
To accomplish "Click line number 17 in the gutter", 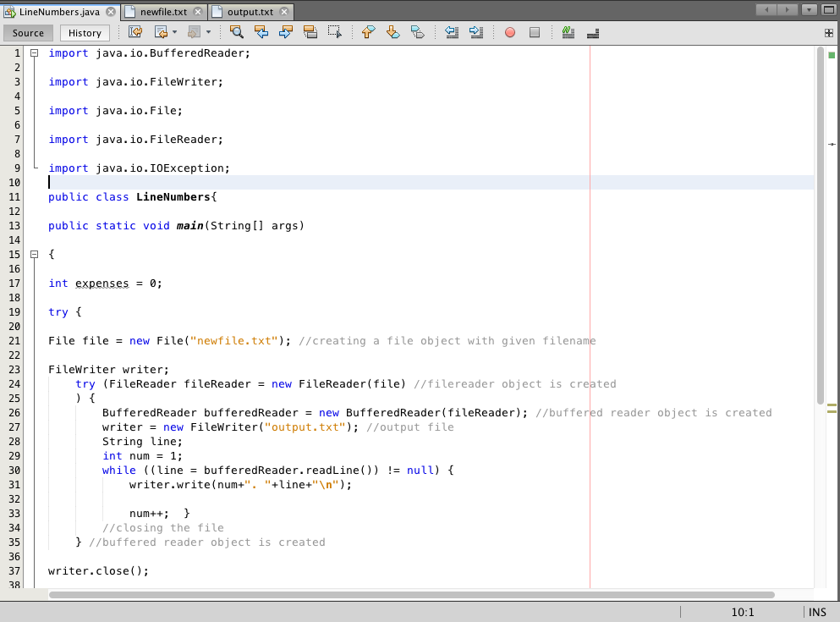I will pos(14,283).
